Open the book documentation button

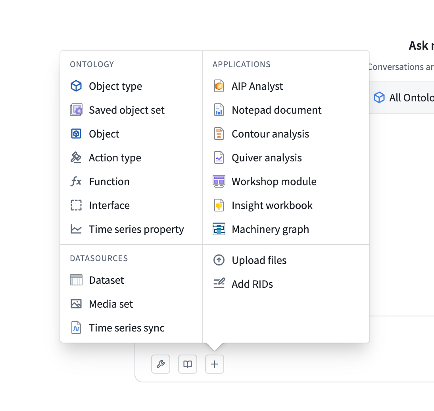click(188, 364)
